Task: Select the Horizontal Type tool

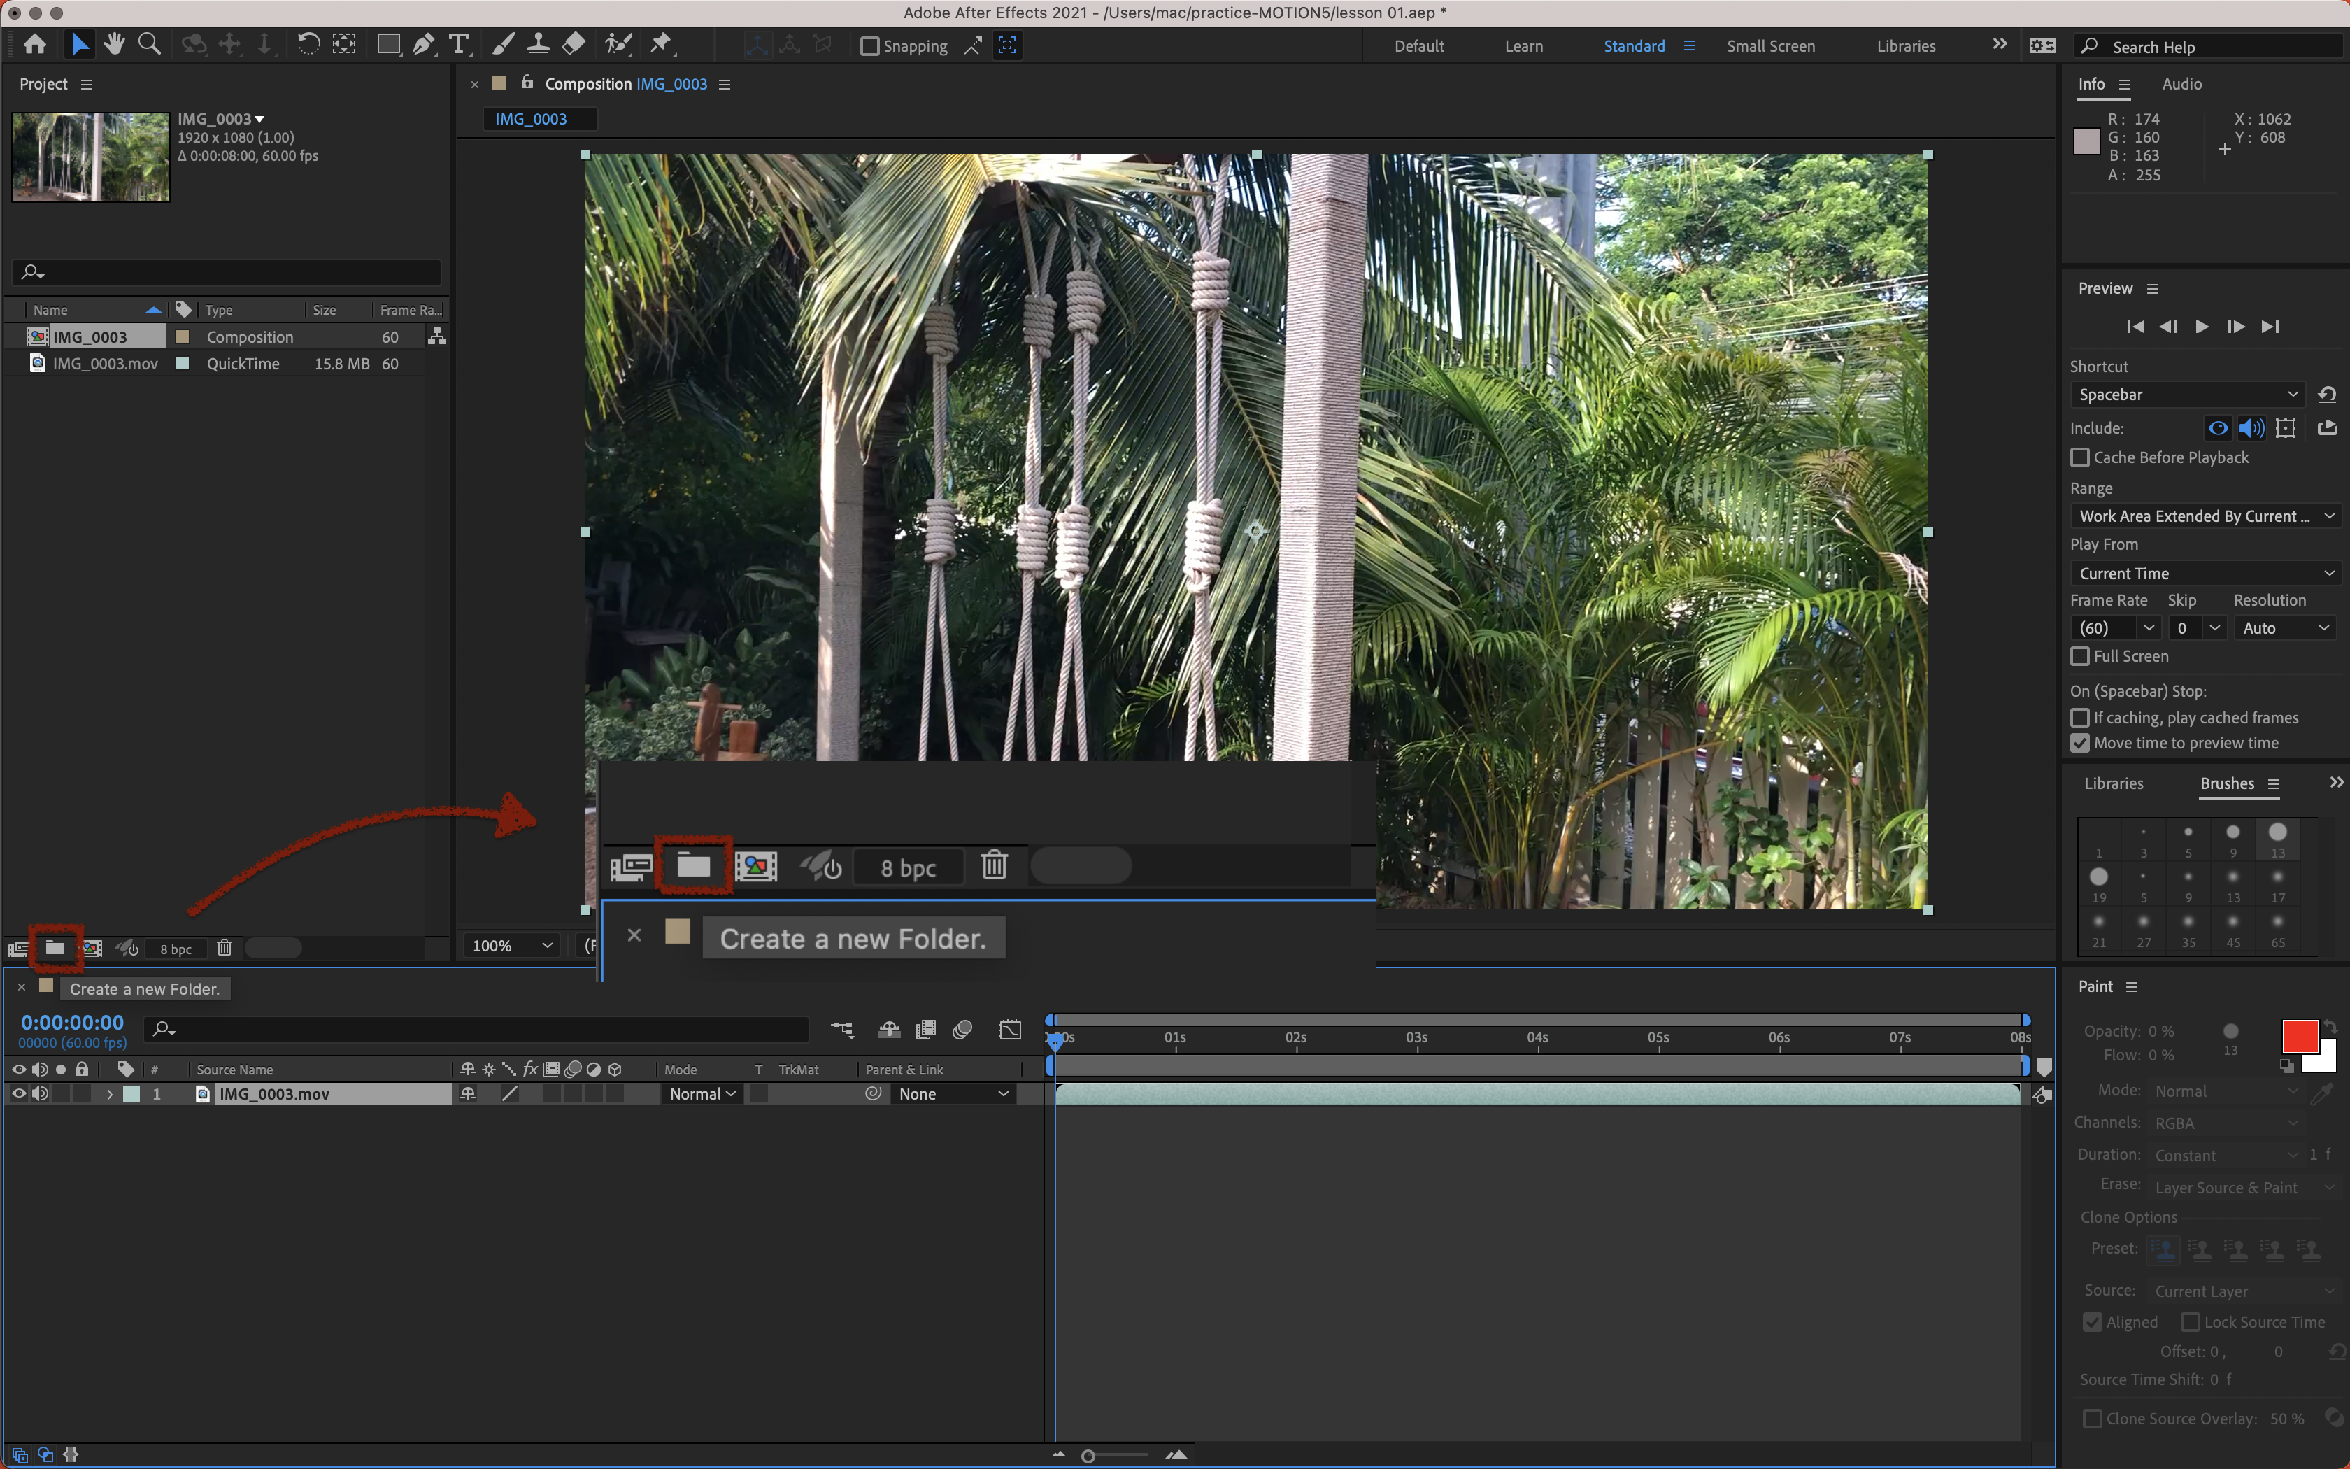Action: pyautogui.click(x=458, y=43)
